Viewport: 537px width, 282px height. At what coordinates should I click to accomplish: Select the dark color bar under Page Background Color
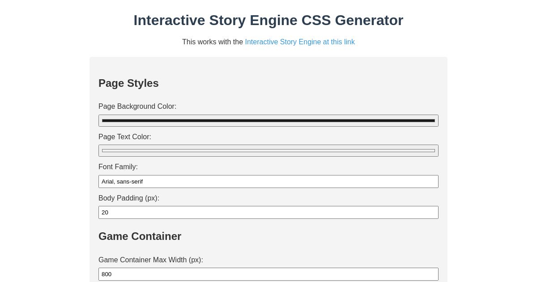tap(268, 120)
